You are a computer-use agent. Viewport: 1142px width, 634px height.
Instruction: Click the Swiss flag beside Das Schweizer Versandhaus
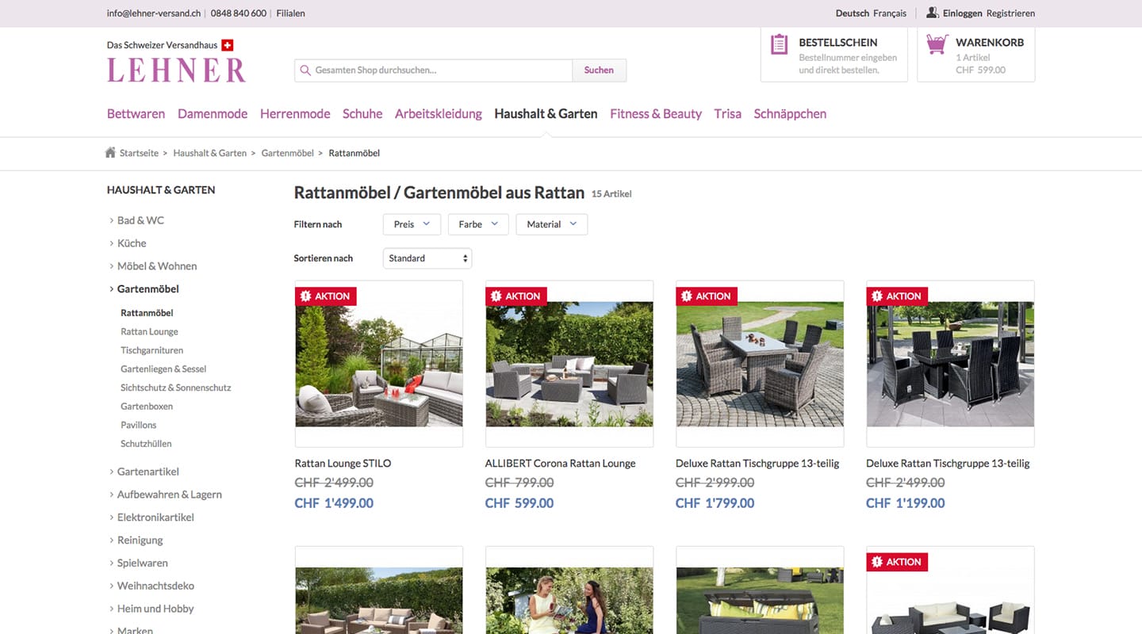click(x=228, y=44)
